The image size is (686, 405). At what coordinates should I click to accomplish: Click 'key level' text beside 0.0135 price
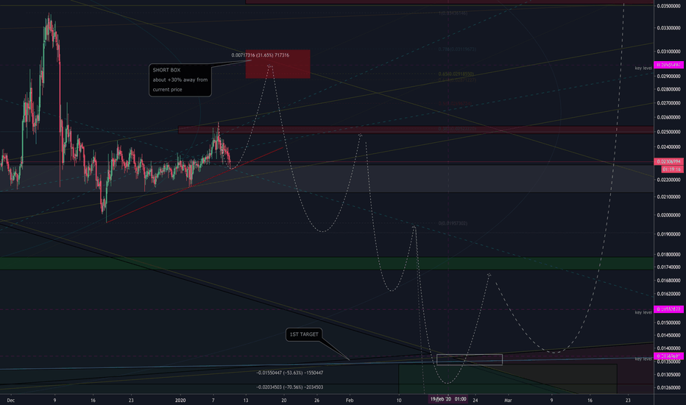point(643,359)
